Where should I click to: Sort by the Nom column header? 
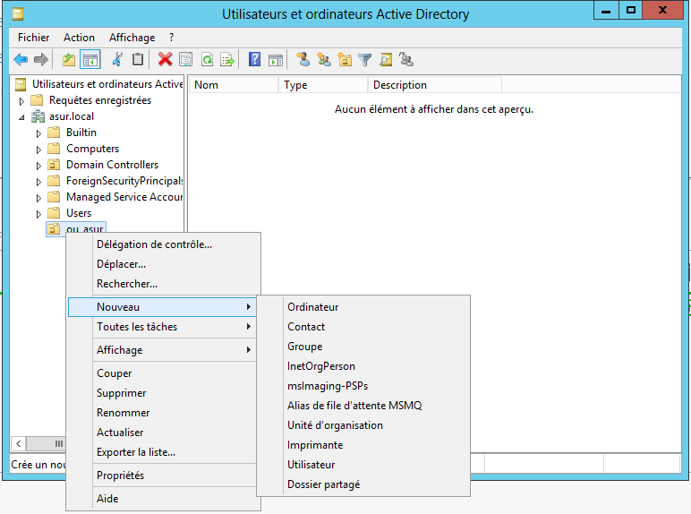(234, 85)
